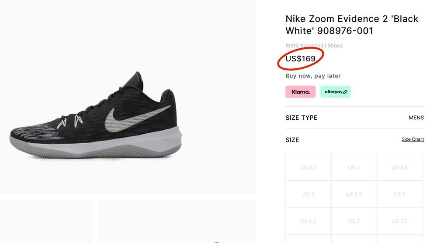Image resolution: width=437 pixels, height=243 pixels.
Task: Click the MENS size type value
Action: 416,118
